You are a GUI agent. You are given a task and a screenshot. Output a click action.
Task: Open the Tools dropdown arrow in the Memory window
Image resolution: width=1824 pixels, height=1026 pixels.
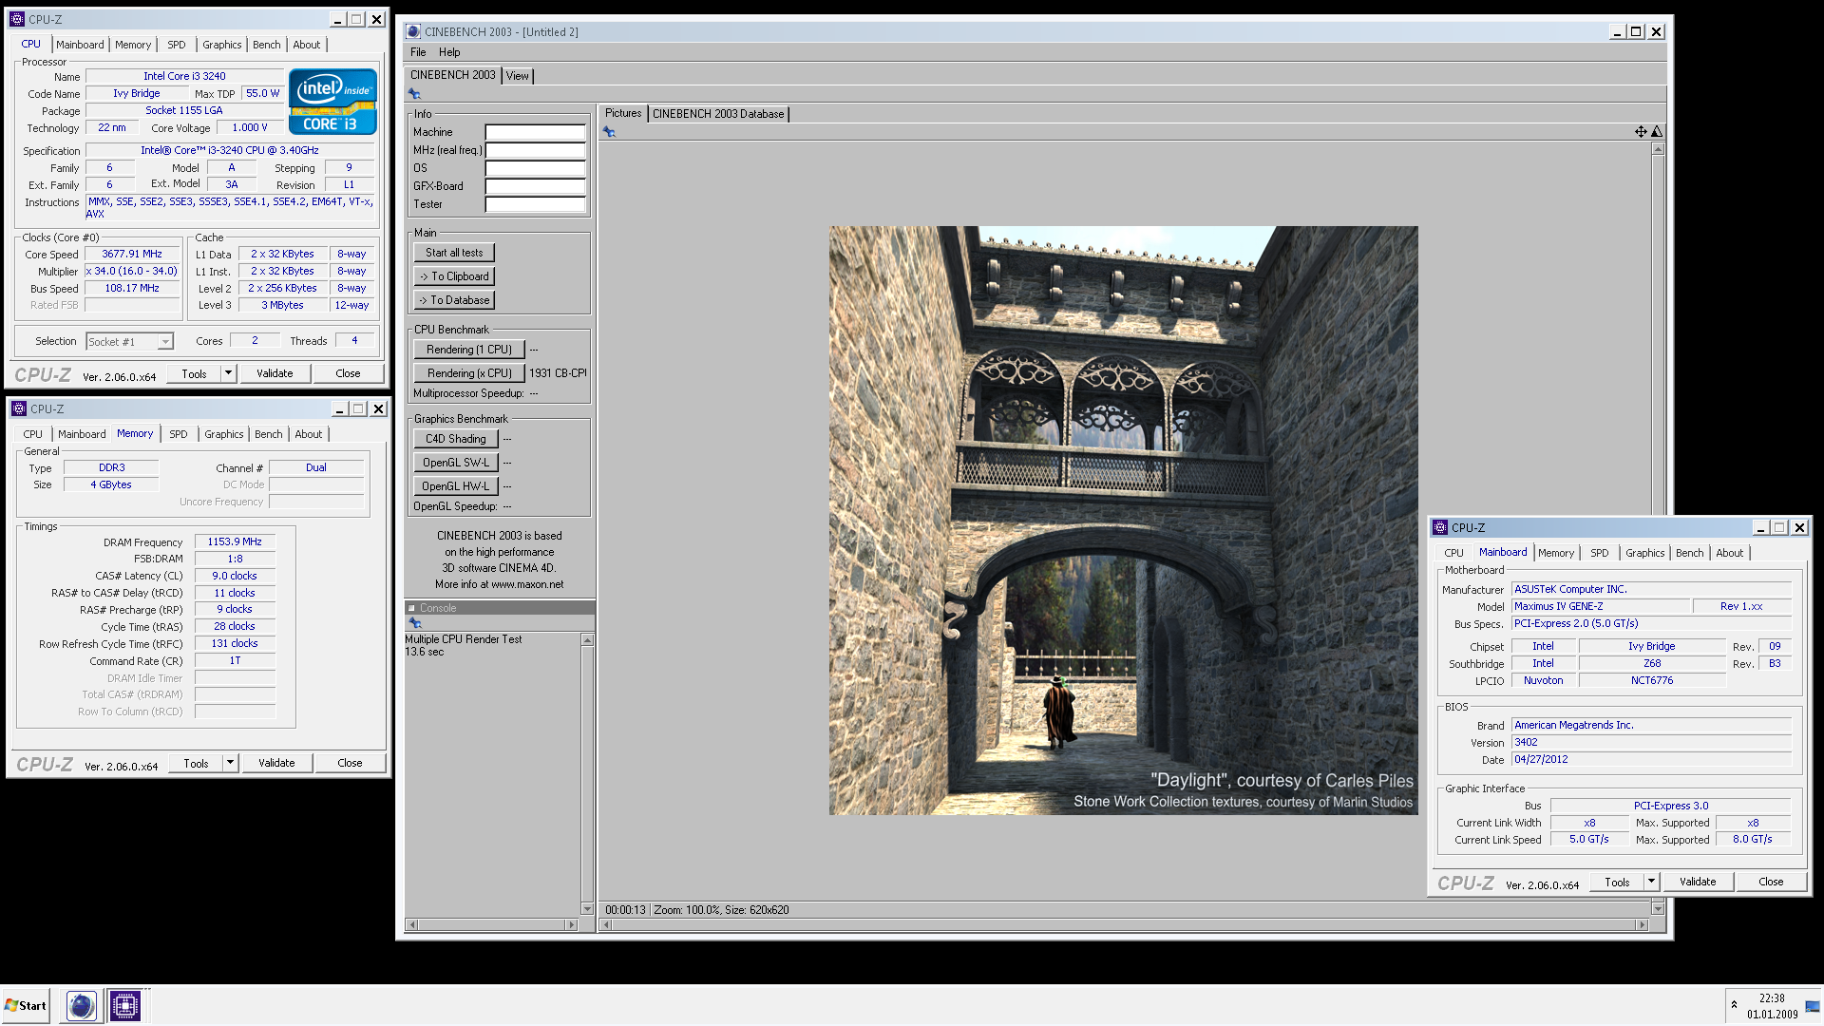click(x=230, y=763)
